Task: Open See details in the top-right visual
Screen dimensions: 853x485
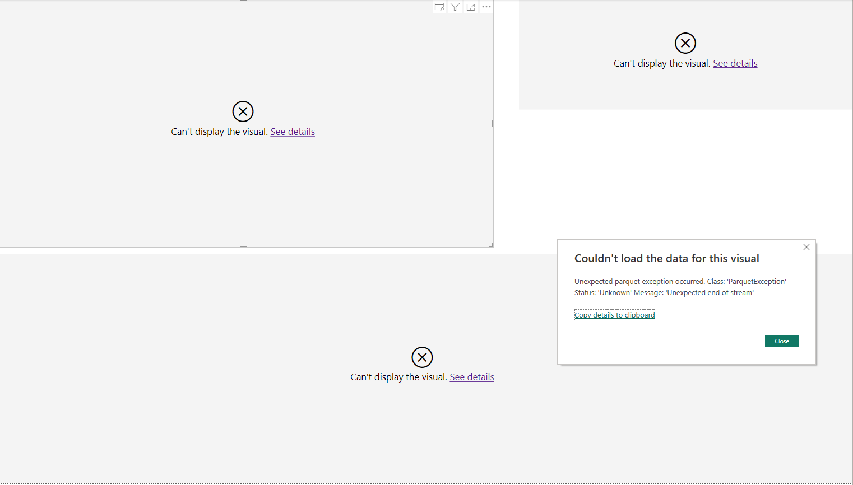Action: tap(735, 63)
